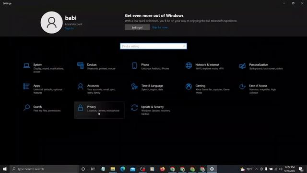The width and height of the screenshot is (307, 173).
Task: Click the Settings gear in the taskbar
Action: 212,169
